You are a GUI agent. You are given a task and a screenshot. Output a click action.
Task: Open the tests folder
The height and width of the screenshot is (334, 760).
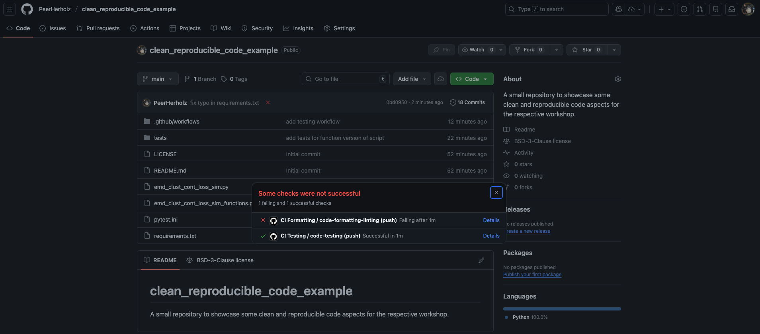pos(160,138)
